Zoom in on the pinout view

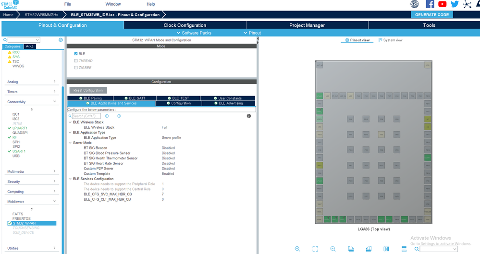click(x=297, y=249)
